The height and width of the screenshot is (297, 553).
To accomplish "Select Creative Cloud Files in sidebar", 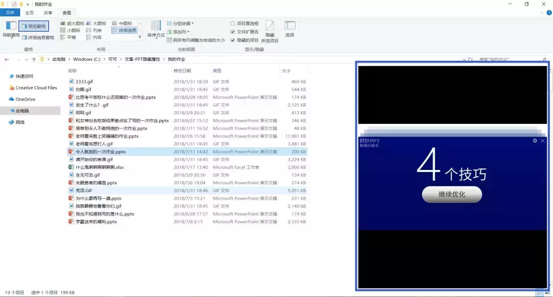I will pos(33,88).
